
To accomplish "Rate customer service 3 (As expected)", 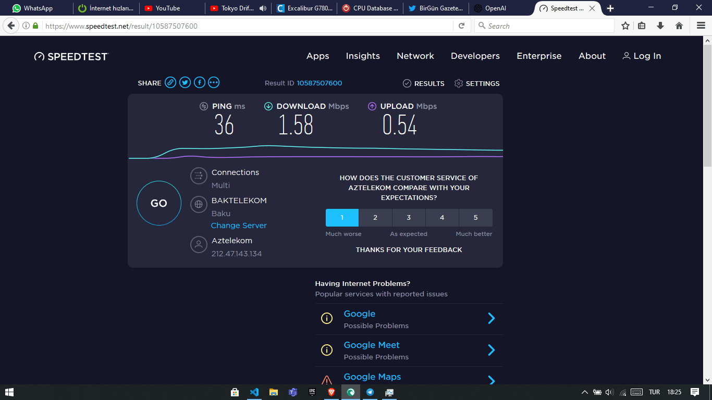I will (x=409, y=218).
